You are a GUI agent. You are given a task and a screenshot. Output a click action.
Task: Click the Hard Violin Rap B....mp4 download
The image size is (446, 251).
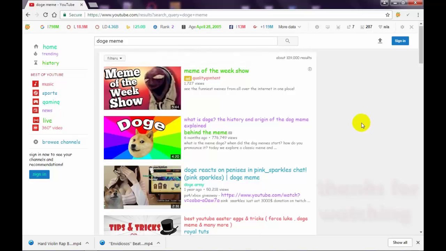coord(59,243)
